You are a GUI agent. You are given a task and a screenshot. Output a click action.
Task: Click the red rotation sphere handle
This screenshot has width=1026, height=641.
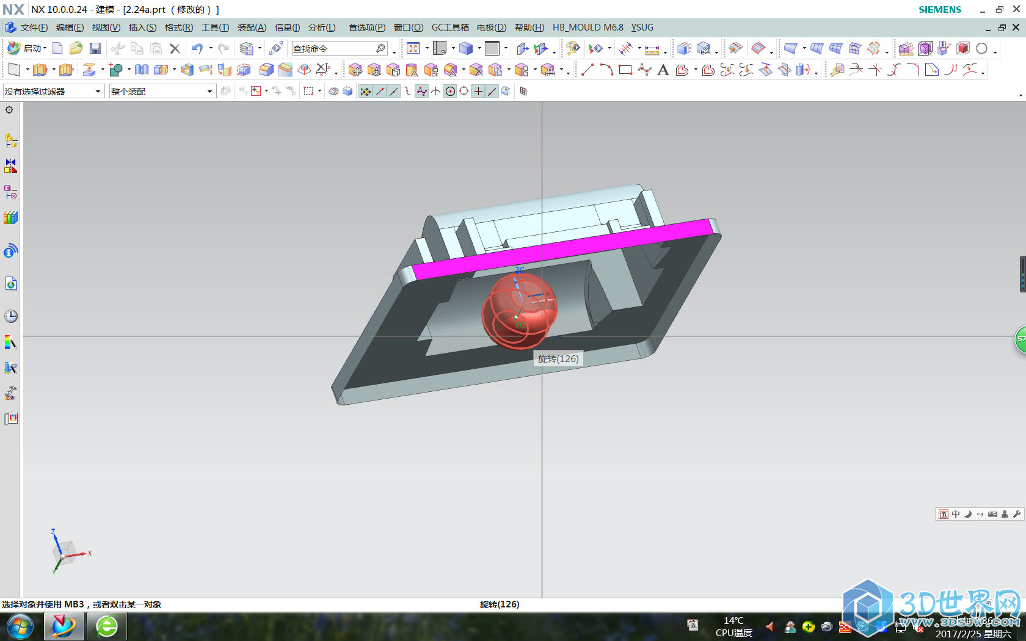tap(520, 311)
